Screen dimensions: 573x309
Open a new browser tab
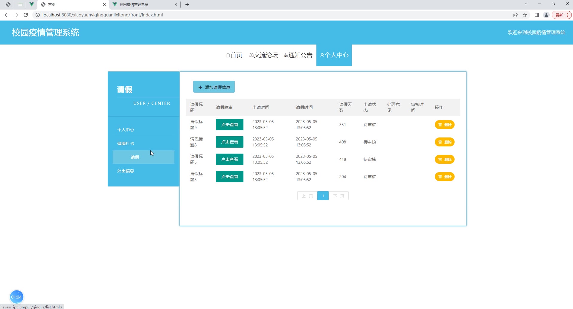[187, 4]
